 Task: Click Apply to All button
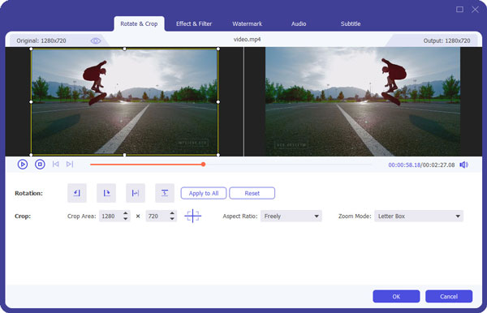click(204, 193)
